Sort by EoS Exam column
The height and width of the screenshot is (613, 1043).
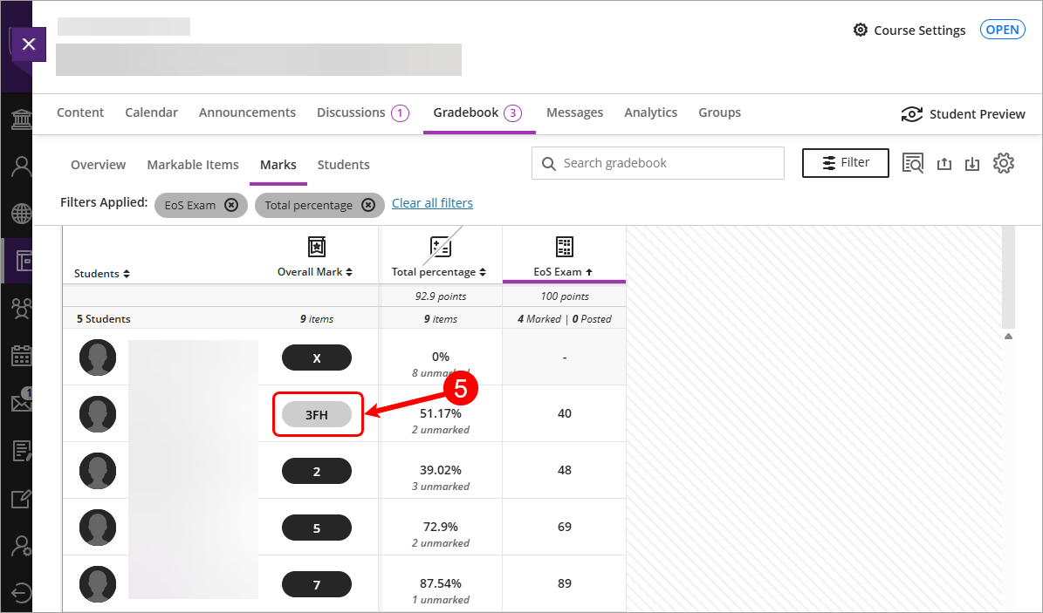tap(563, 272)
